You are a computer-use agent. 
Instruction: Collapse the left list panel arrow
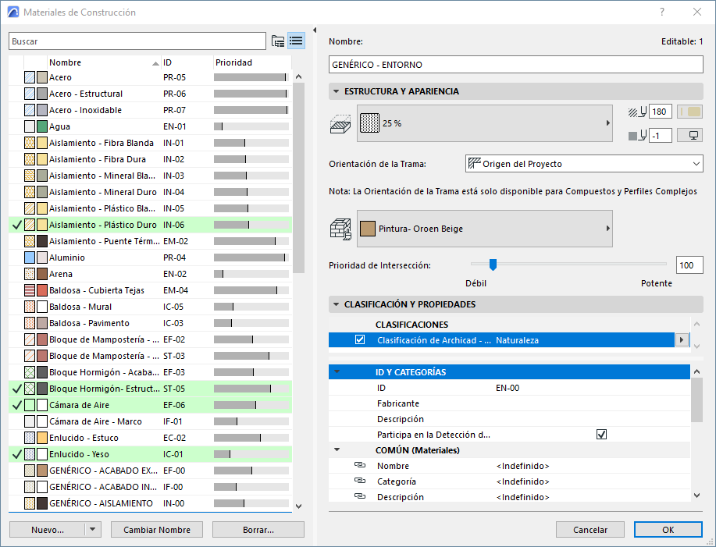click(x=315, y=30)
